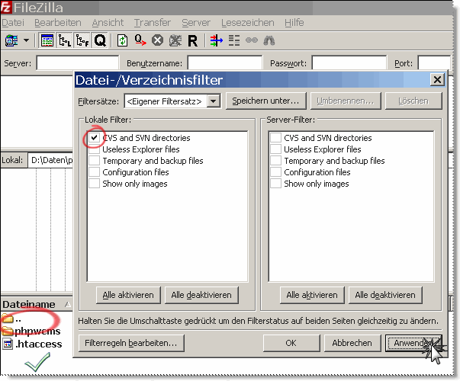Click the OK button

[291, 343]
